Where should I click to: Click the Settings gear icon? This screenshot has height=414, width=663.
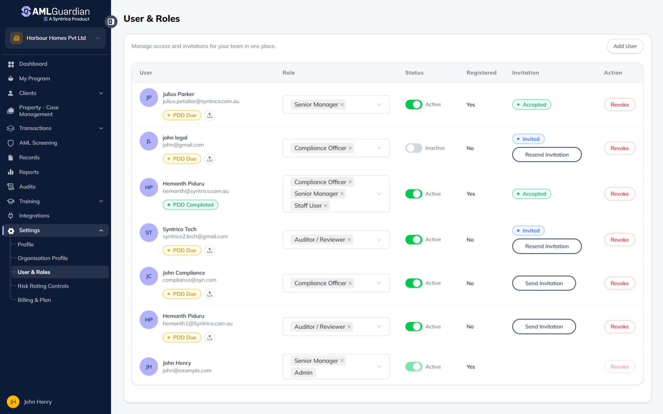11,230
